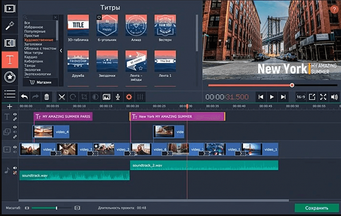Click the search magnifier in categories
The height and width of the screenshot is (216, 341).
pos(25,17)
